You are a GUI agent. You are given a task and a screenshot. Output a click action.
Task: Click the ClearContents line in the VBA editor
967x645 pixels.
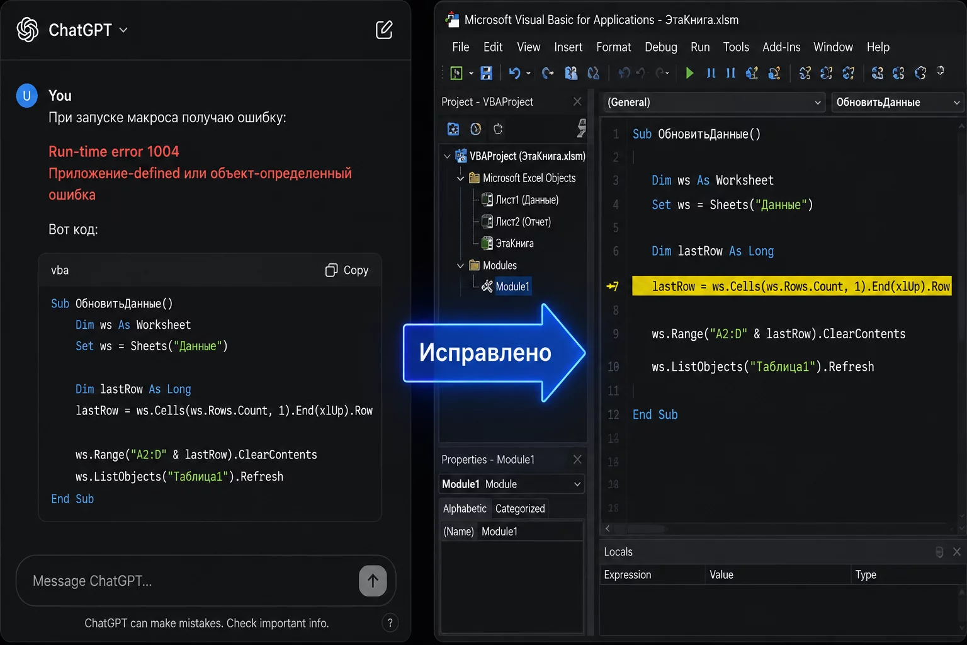779,334
